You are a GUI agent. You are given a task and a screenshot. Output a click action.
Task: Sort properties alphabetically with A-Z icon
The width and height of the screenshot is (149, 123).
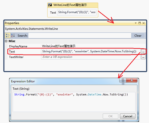[x=13, y=36]
